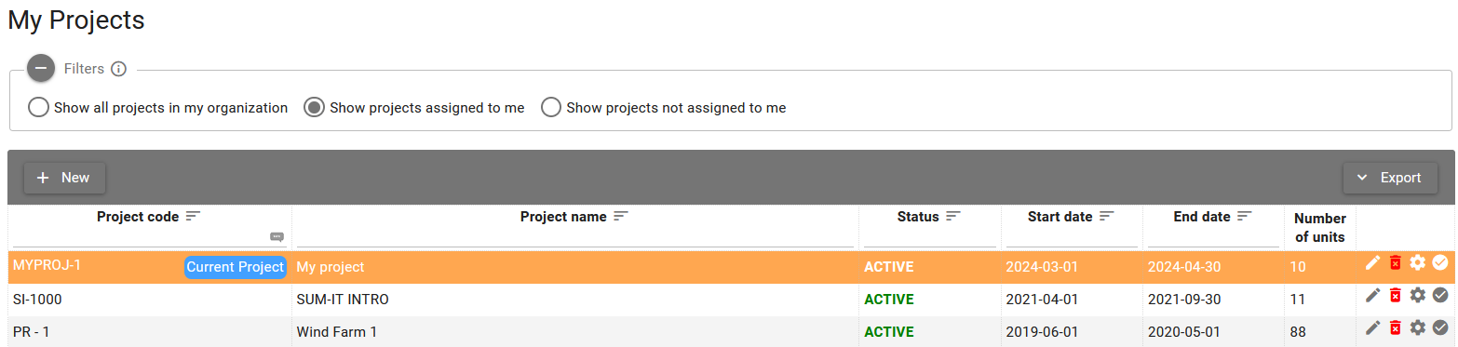Viewport: 1458px width, 347px height.
Task: Open the Export dropdown
Action: 1389,178
